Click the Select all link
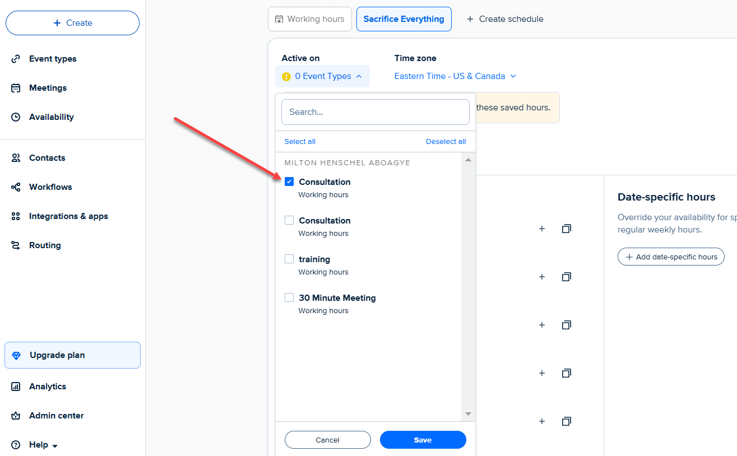This screenshot has width=737, height=456. (x=299, y=141)
